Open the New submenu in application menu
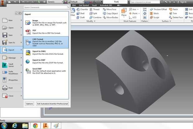The image size is (193, 129). coord(12,20)
